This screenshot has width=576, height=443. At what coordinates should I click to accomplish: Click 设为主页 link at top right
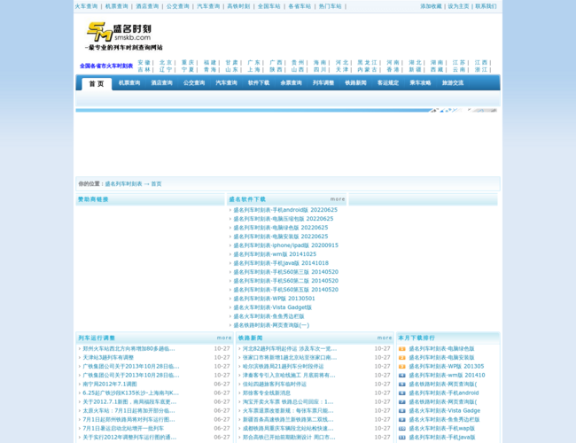pyautogui.click(x=458, y=6)
